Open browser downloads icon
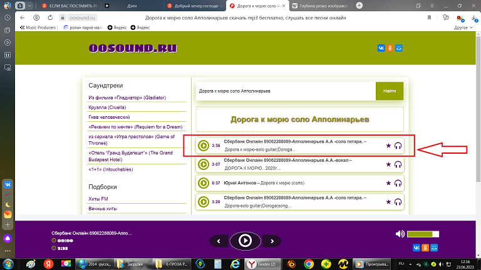 (x=474, y=18)
